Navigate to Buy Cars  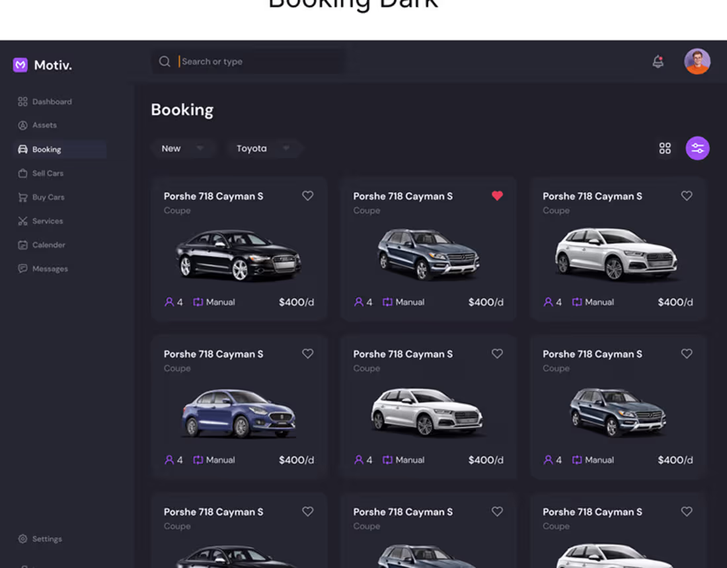click(x=50, y=197)
